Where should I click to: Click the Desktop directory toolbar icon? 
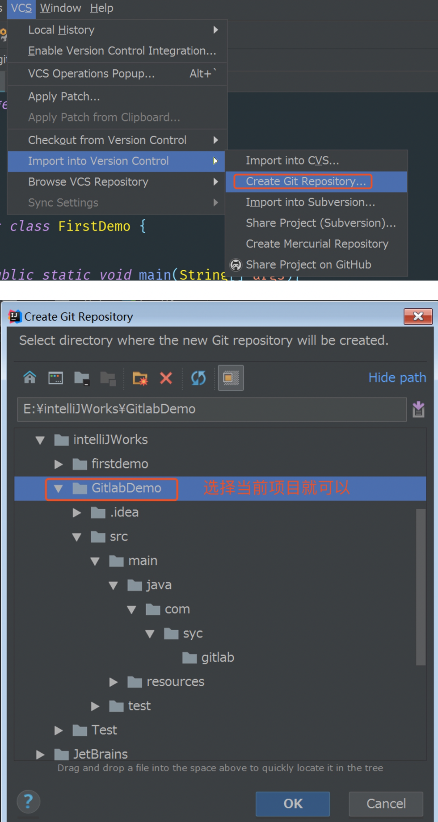(x=55, y=378)
